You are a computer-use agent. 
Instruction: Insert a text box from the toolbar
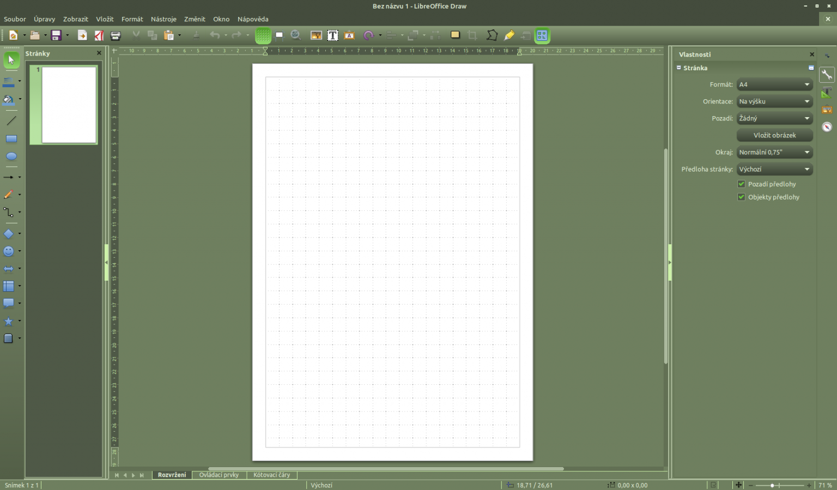(x=332, y=35)
